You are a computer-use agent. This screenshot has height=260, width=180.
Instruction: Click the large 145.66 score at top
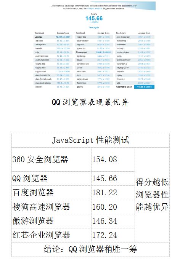click(x=94, y=18)
